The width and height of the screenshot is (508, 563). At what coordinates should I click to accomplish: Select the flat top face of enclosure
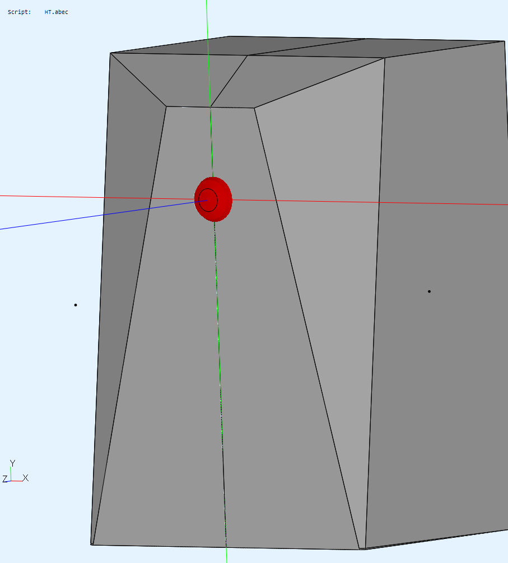(x=336, y=46)
